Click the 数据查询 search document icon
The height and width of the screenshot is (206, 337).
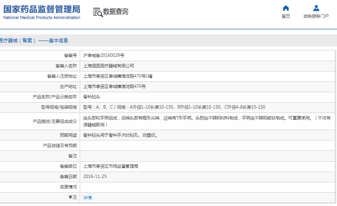pyautogui.click(x=98, y=12)
